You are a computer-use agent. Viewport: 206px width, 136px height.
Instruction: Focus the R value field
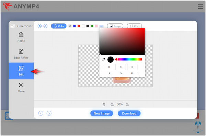pyautogui.click(x=109, y=67)
